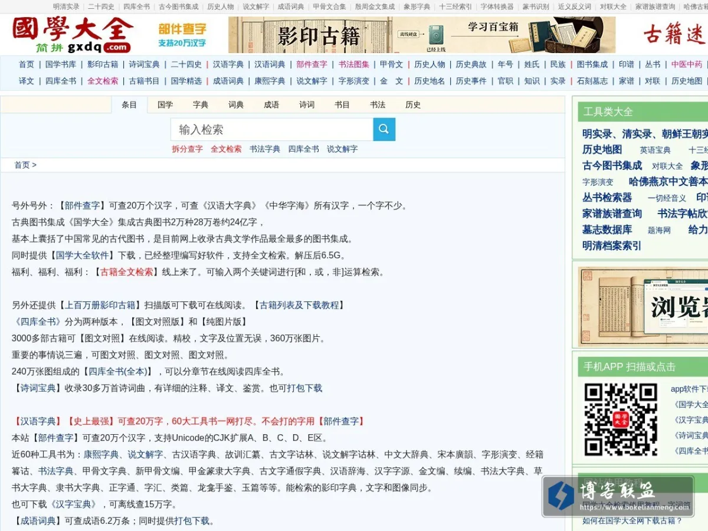Open 篆书识别 in top link bar
Viewport: 708px width, 531px height.
coord(535,6)
